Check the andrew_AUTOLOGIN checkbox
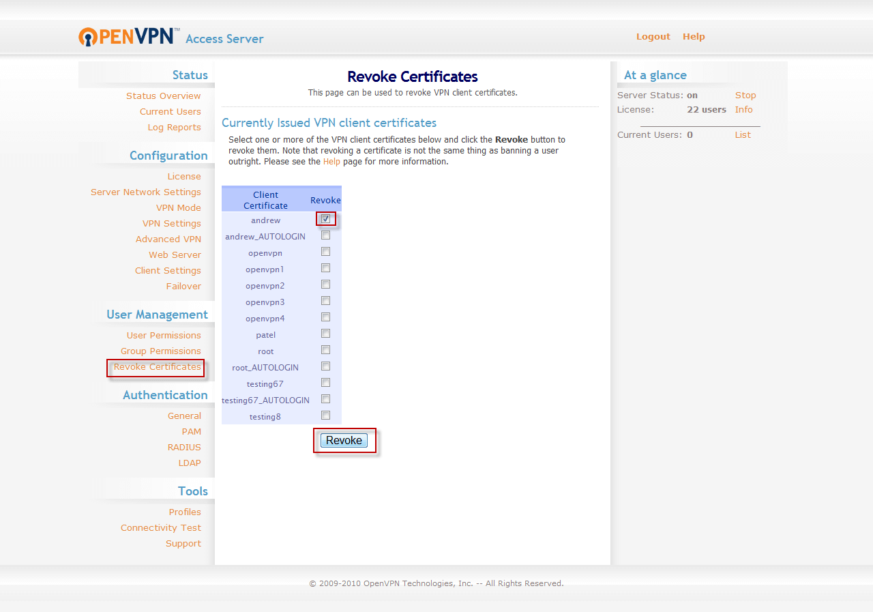 325,235
